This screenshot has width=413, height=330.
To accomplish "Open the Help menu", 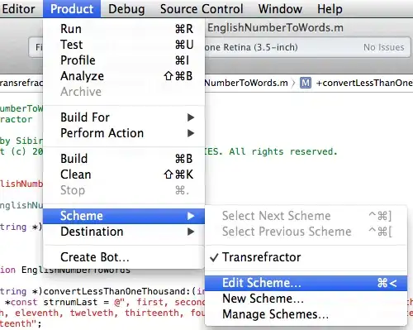I will pos(330,9).
